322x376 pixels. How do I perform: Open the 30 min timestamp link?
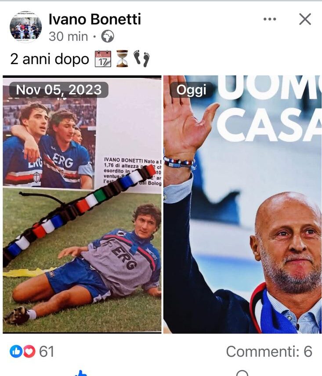coord(69,37)
